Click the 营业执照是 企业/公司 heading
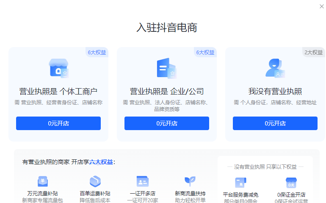The image size is (326, 203). (x=167, y=92)
